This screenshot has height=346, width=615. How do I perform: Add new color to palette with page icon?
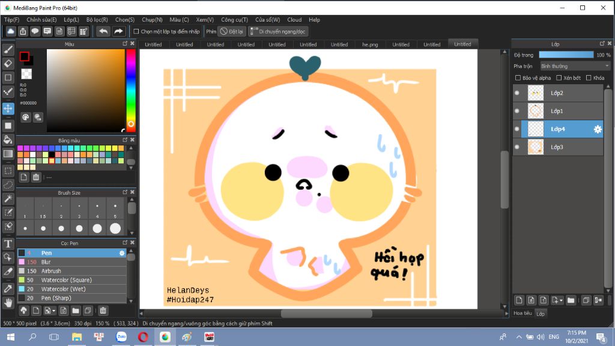pyautogui.click(x=24, y=177)
